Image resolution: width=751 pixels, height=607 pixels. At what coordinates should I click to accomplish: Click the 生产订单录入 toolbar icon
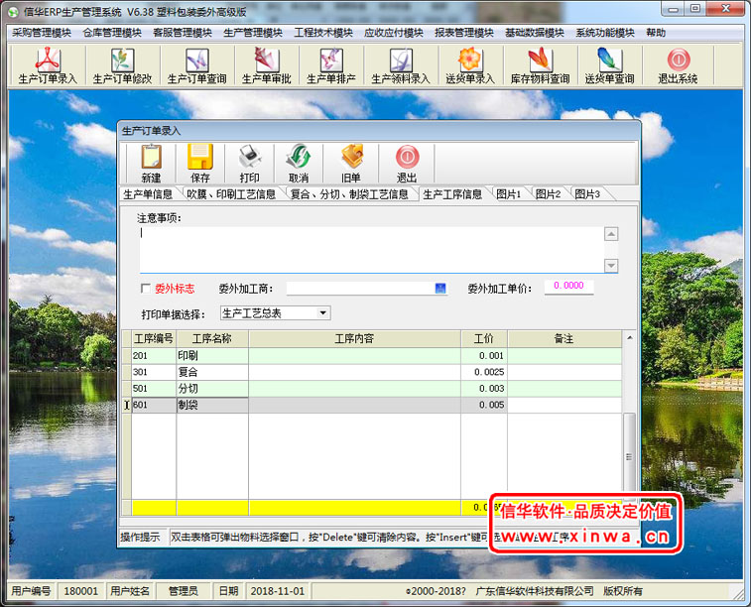pyautogui.click(x=48, y=65)
